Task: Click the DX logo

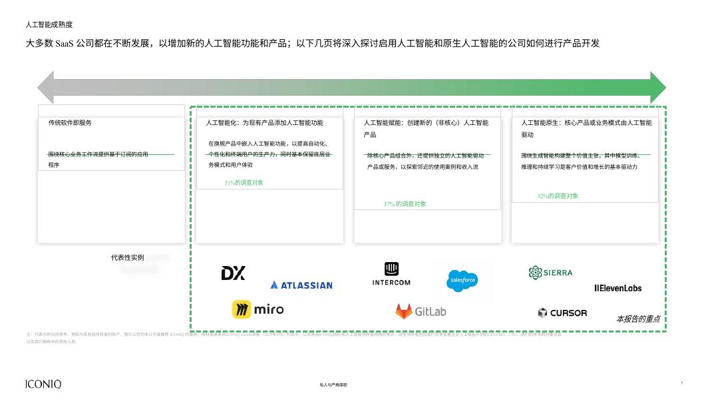Action: click(233, 273)
